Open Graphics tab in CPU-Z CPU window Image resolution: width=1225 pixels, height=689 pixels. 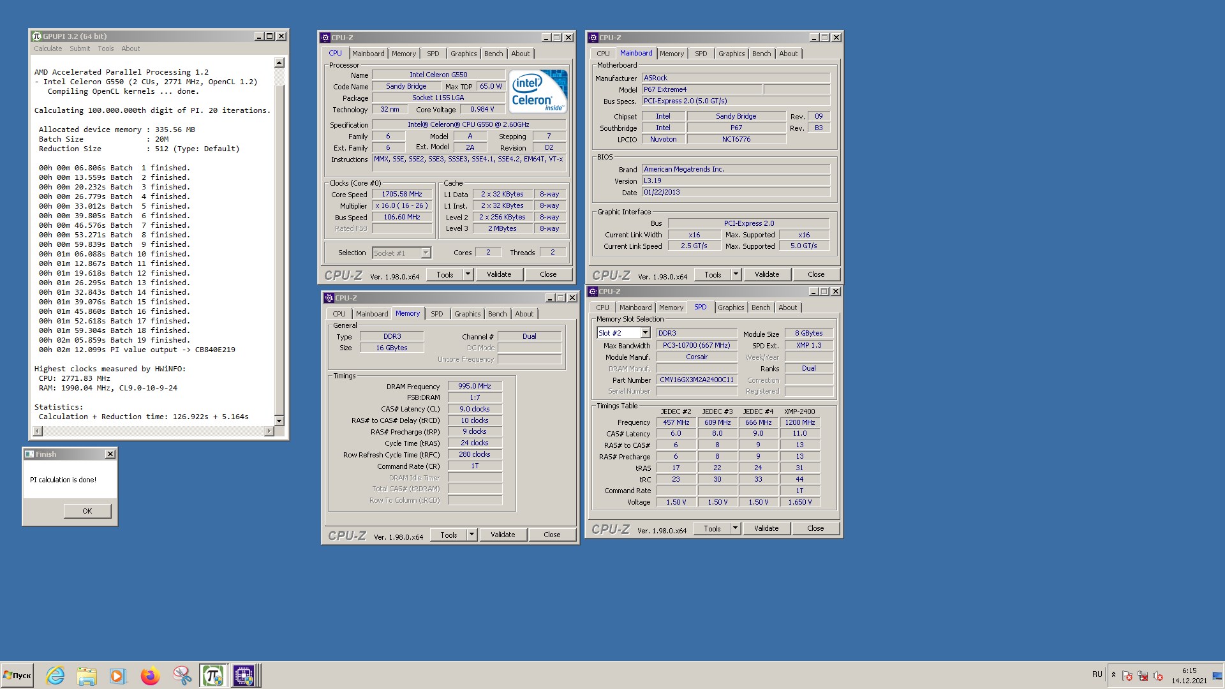click(463, 54)
